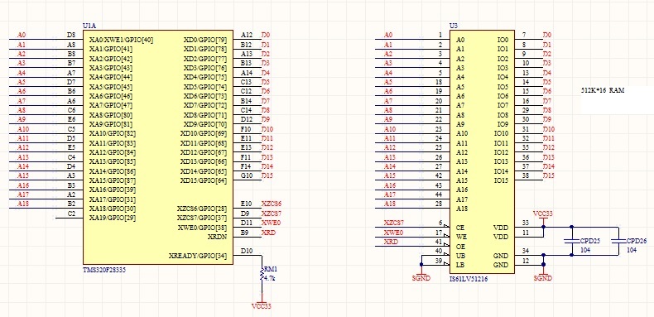The height and width of the screenshot is (317, 654).
Task: Select the U3 designator label
Action: click(454, 26)
